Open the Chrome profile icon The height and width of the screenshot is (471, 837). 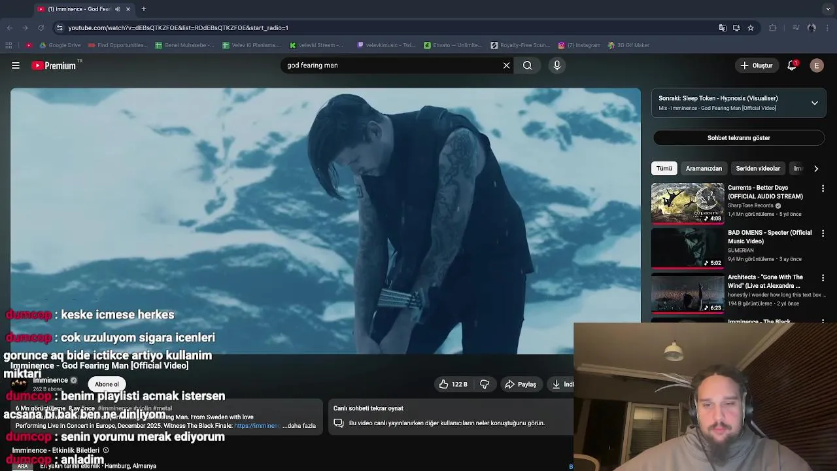coord(811,28)
